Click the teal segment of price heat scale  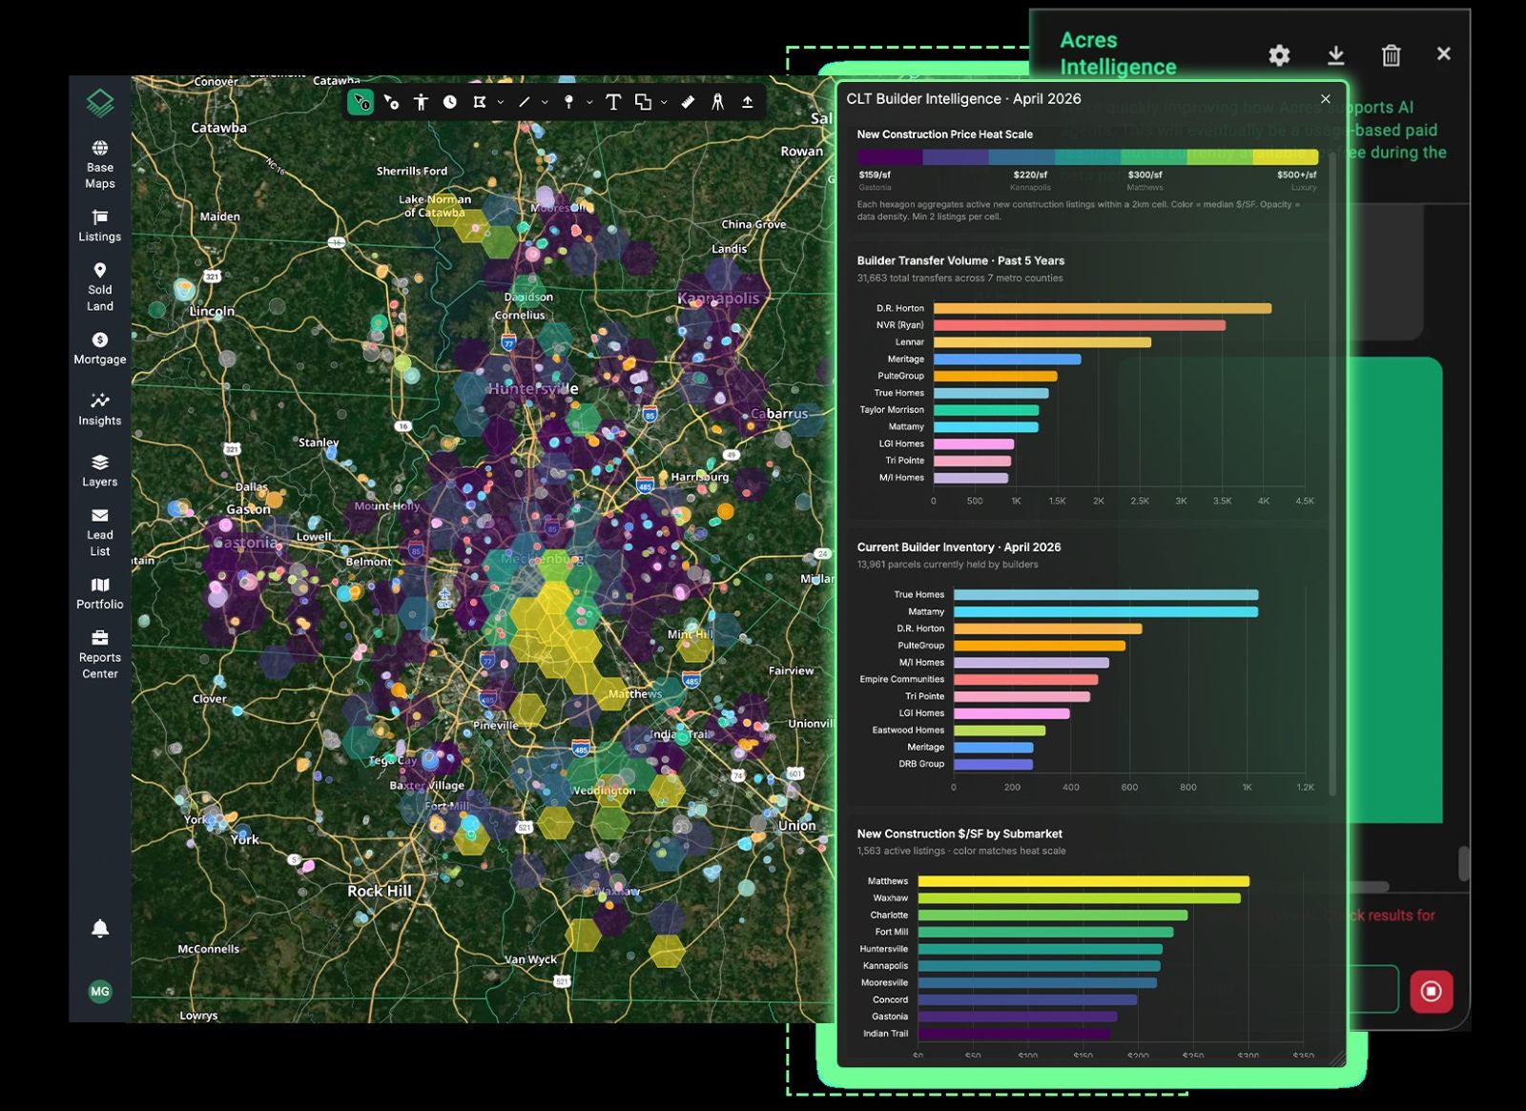(x=1087, y=157)
